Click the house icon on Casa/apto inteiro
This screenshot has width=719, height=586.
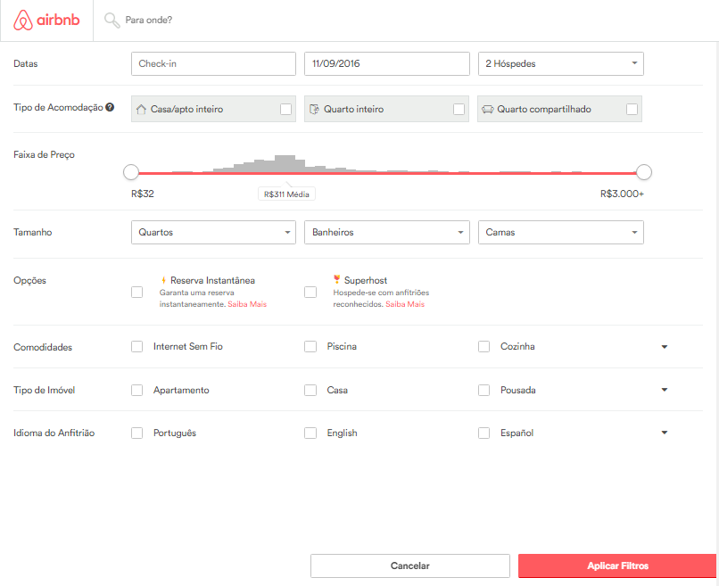141,107
